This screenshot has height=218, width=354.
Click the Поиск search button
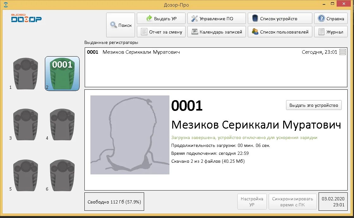pyautogui.click(x=120, y=25)
